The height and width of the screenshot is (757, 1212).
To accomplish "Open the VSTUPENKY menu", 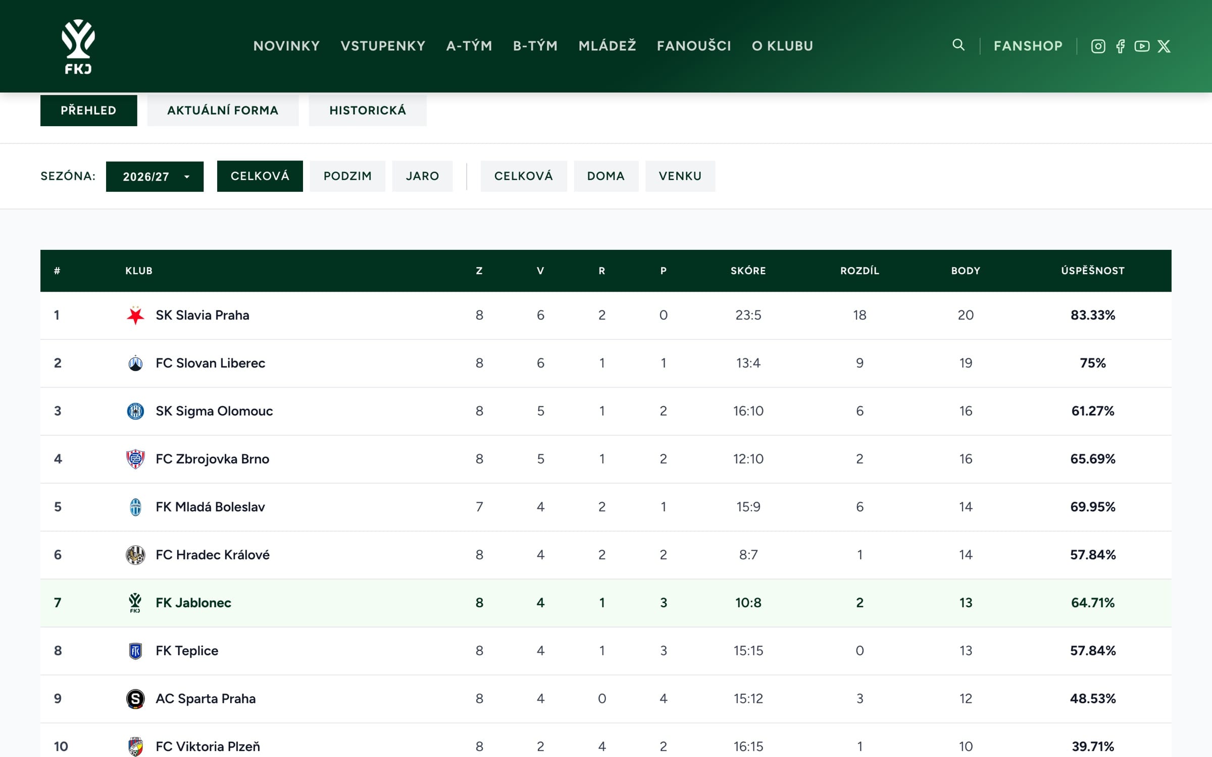I will 383,46.
